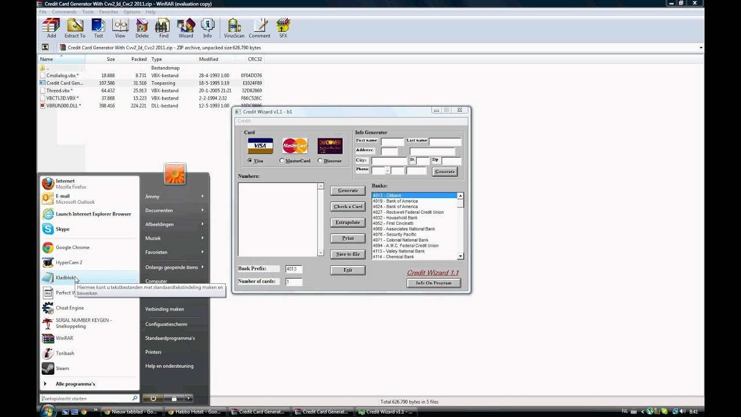
Task: Open WinRAR from Start menu list
Action: click(x=90, y=338)
